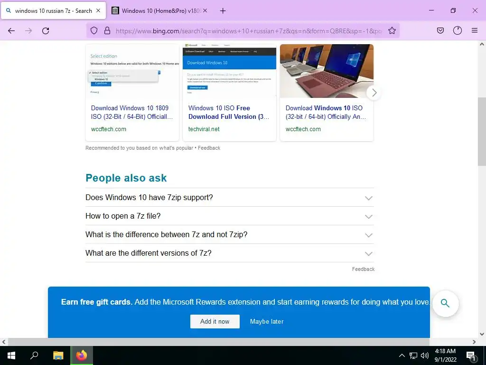Select the 'windows 10 russian 7z - Search' tab

[53, 10]
